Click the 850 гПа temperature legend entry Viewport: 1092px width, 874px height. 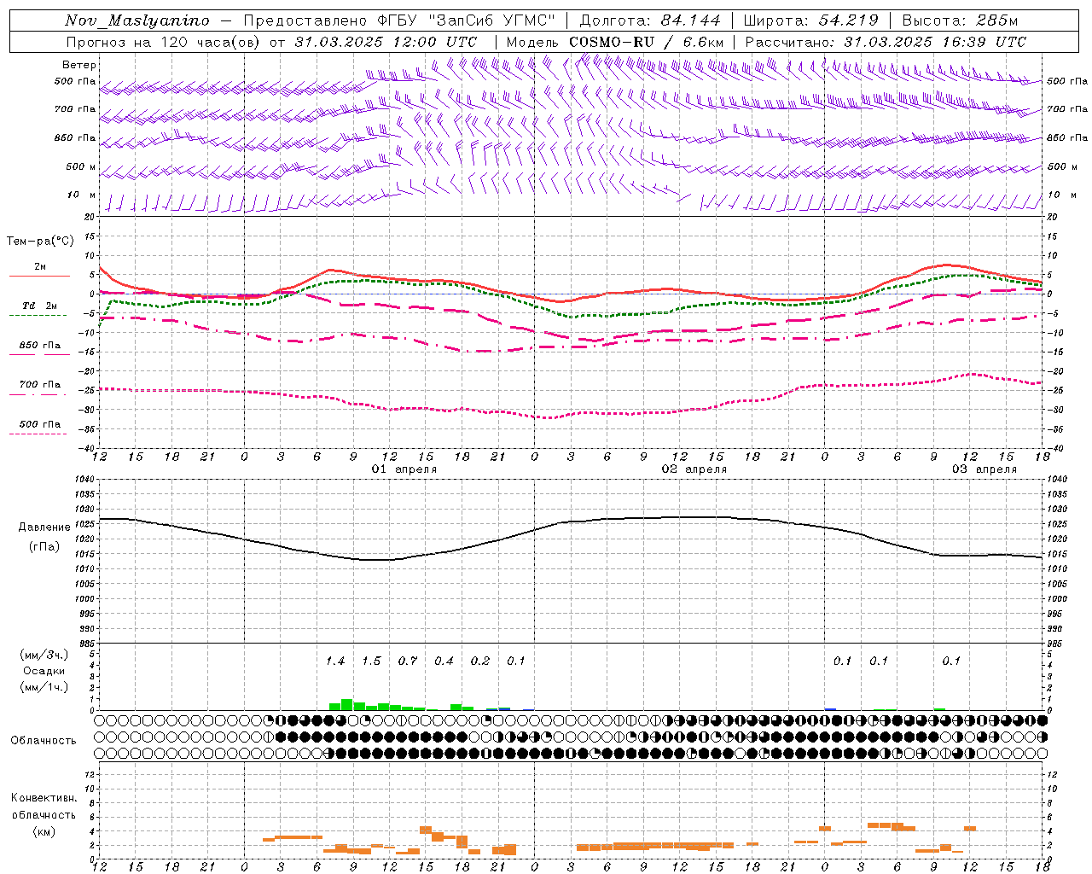point(40,349)
